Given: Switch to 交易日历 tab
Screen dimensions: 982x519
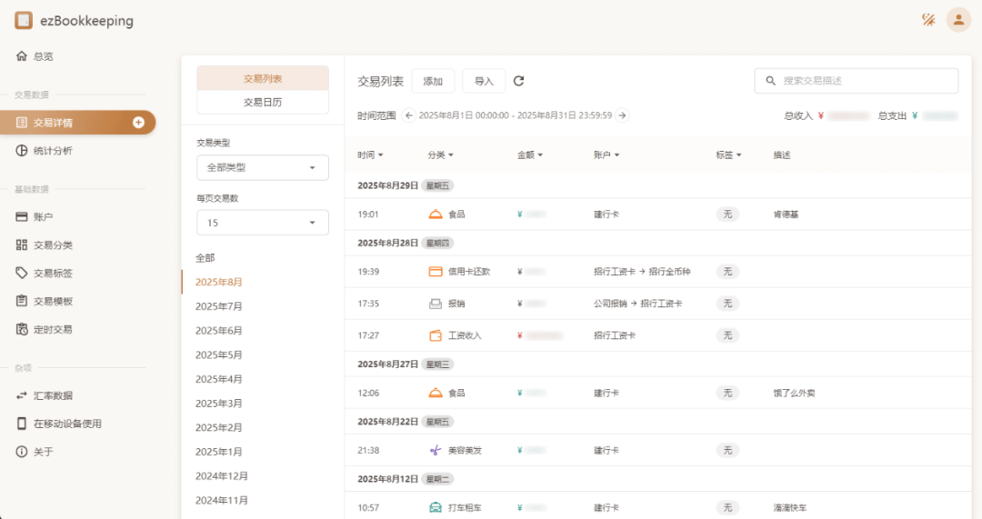Looking at the screenshot, I should coord(263,102).
